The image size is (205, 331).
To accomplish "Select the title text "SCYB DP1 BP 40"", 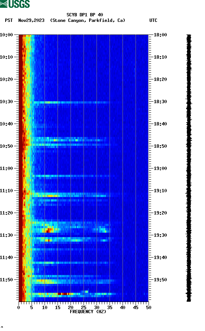I will (x=85, y=15).
